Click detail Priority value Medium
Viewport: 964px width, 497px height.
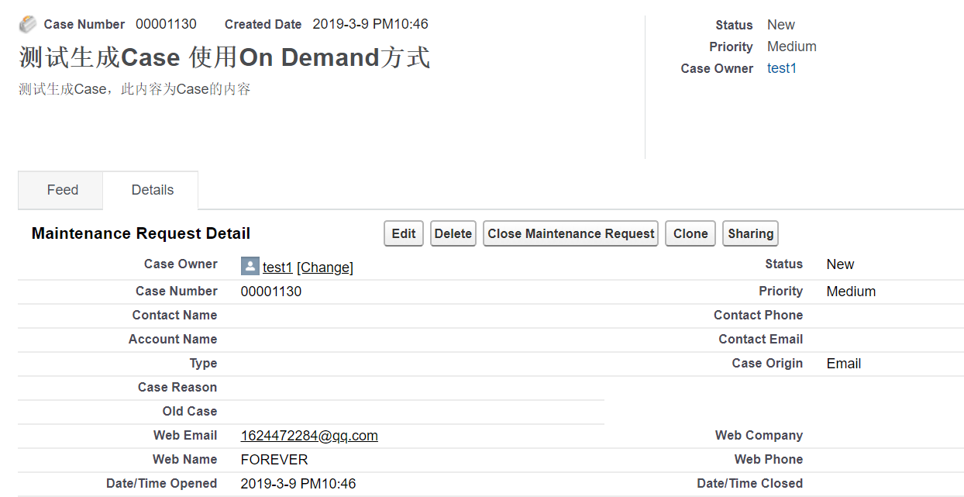(x=851, y=292)
